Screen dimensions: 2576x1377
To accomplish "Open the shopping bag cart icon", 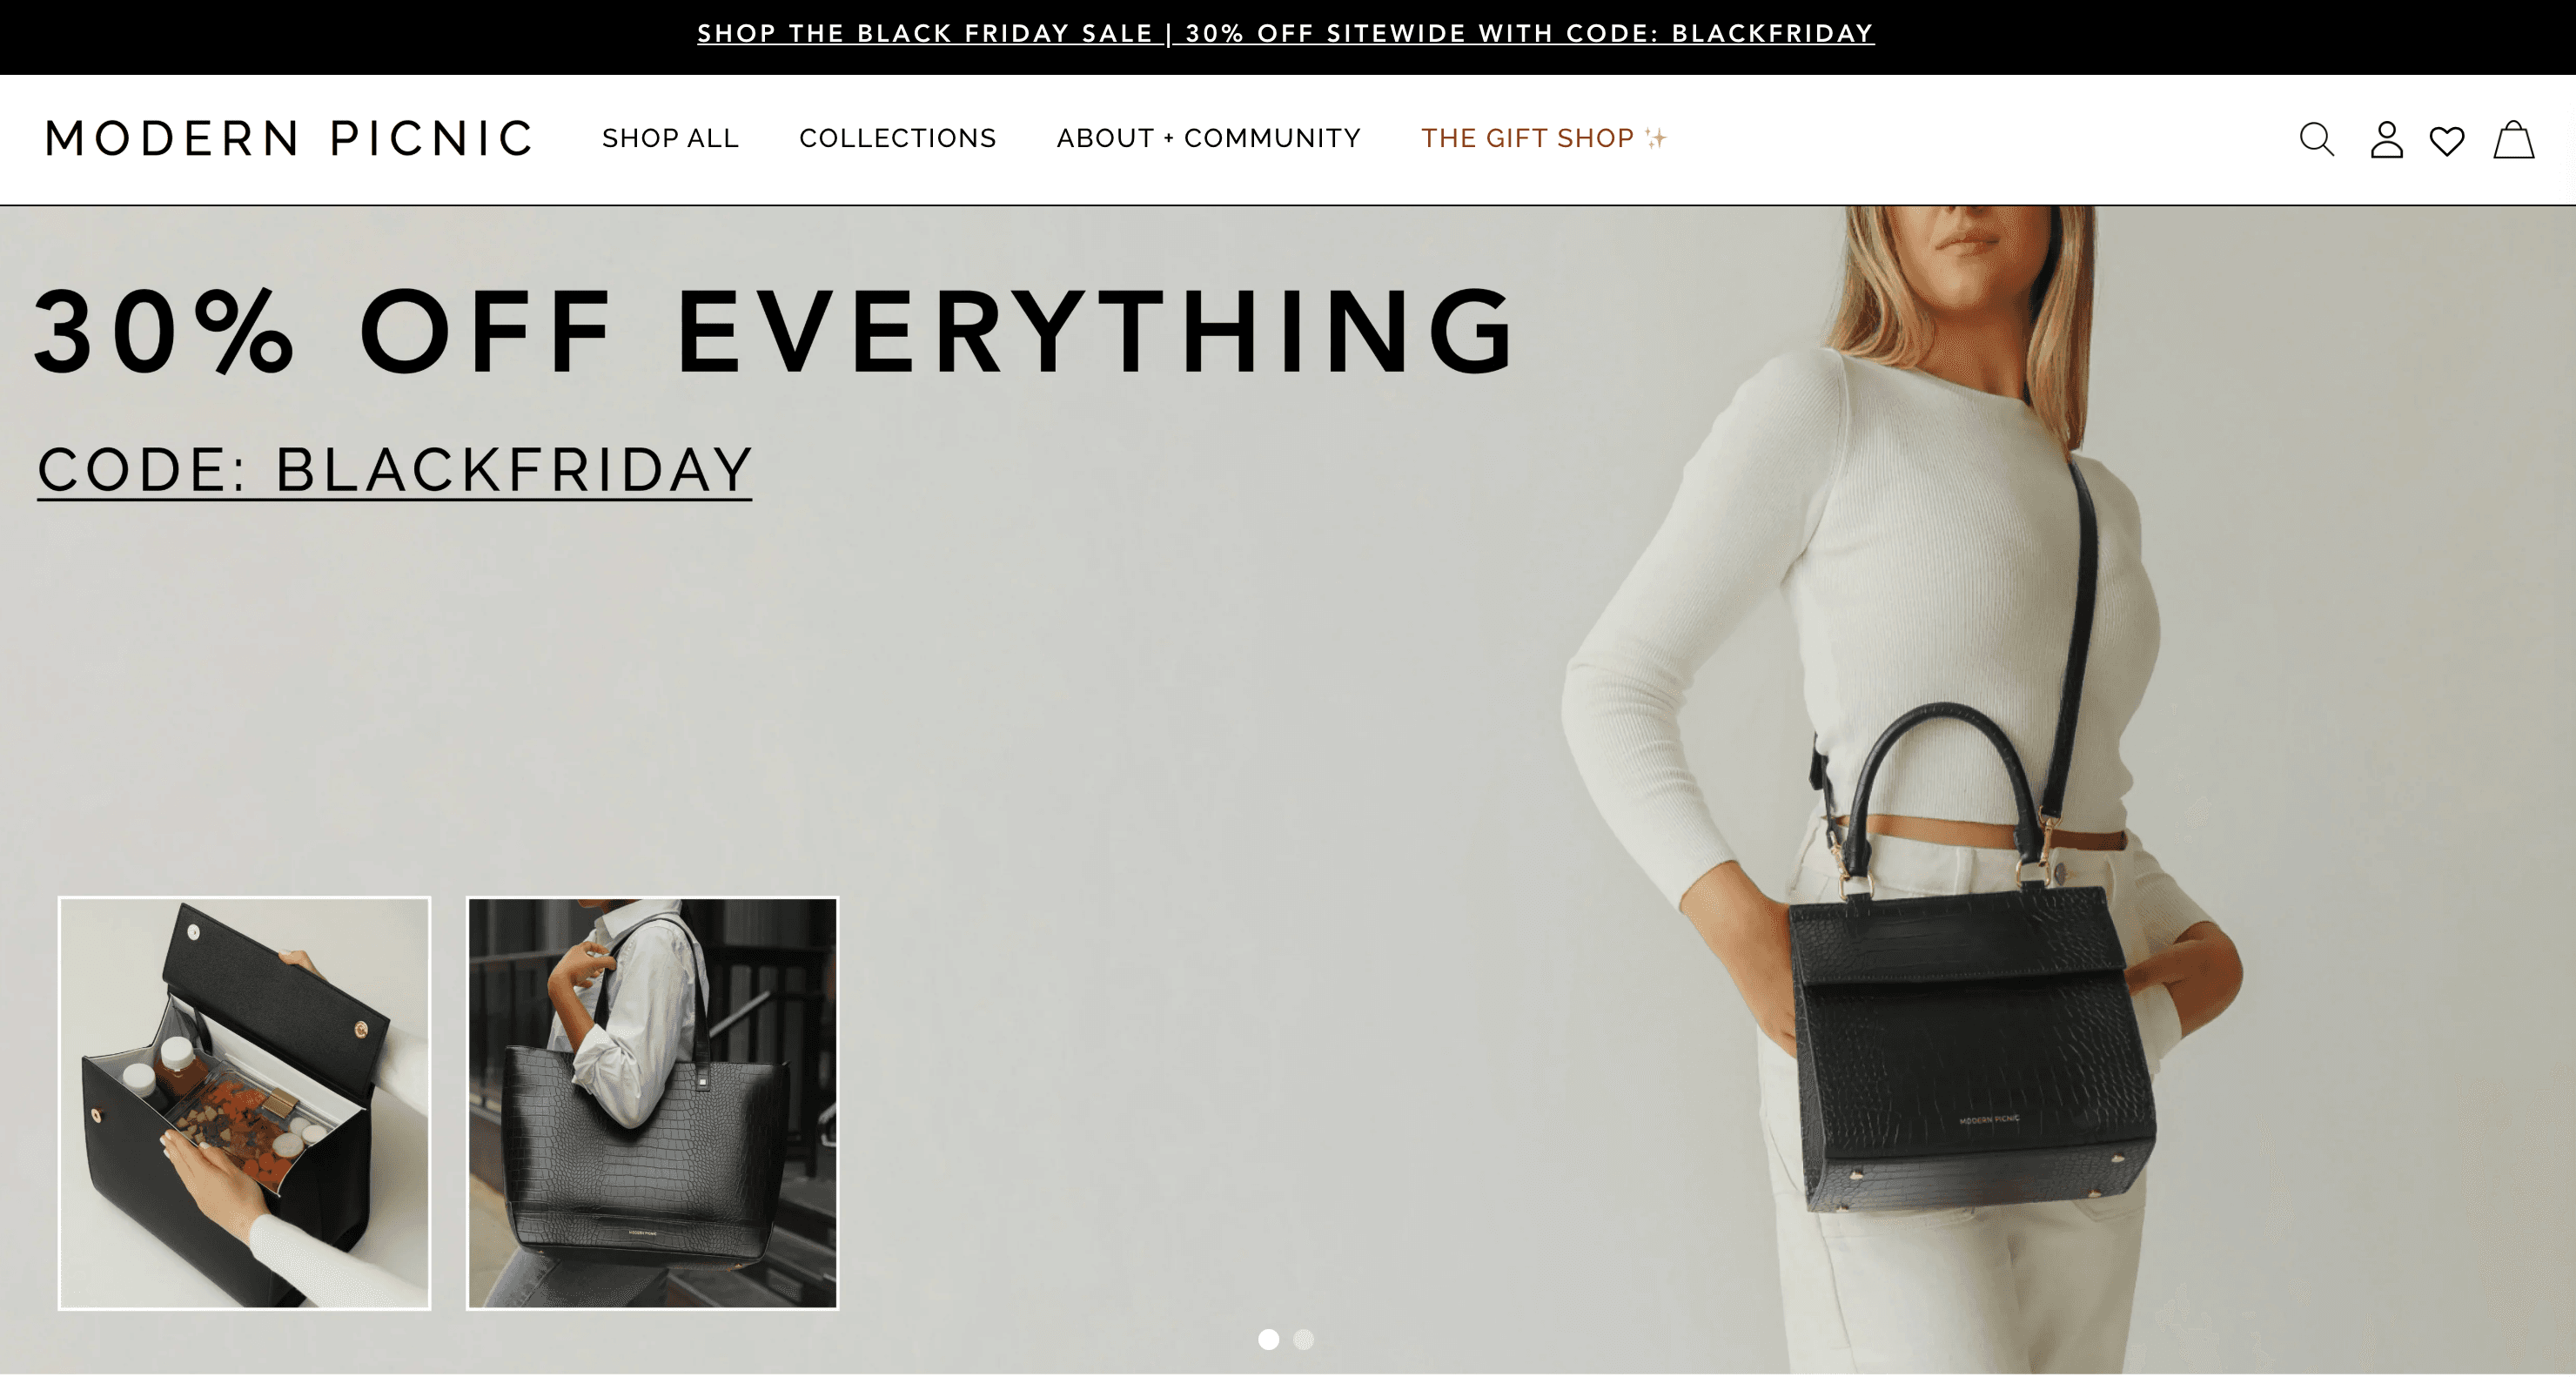I will [2513, 139].
